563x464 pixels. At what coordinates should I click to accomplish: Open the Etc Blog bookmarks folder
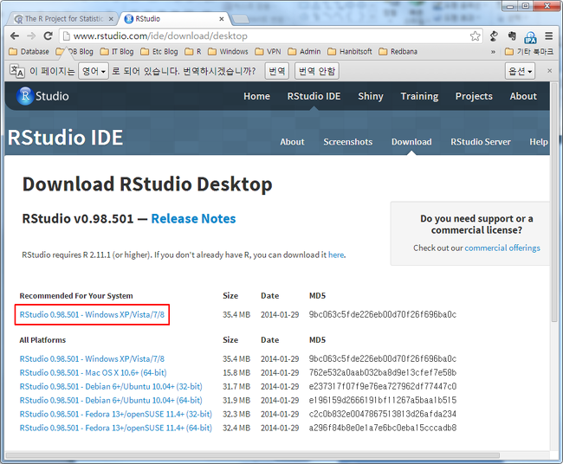159,52
